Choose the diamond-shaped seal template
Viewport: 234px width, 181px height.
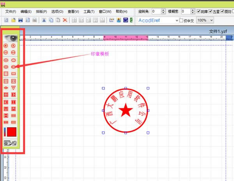6,88
